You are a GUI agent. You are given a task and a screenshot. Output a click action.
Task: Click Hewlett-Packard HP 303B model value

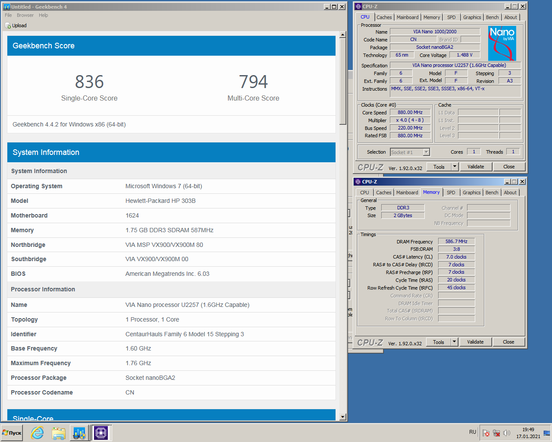coord(160,201)
